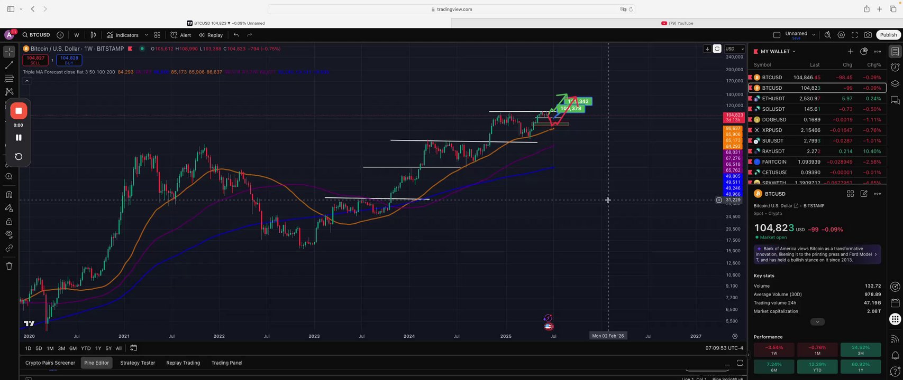Open the Replay Trading tab
903x380 pixels.
point(183,363)
